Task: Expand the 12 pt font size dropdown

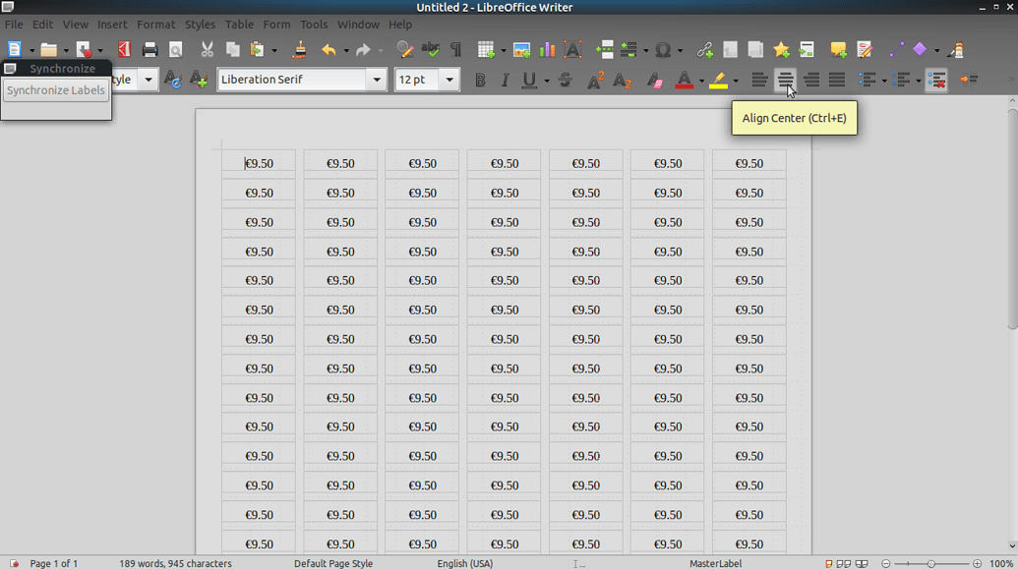Action: coord(449,80)
